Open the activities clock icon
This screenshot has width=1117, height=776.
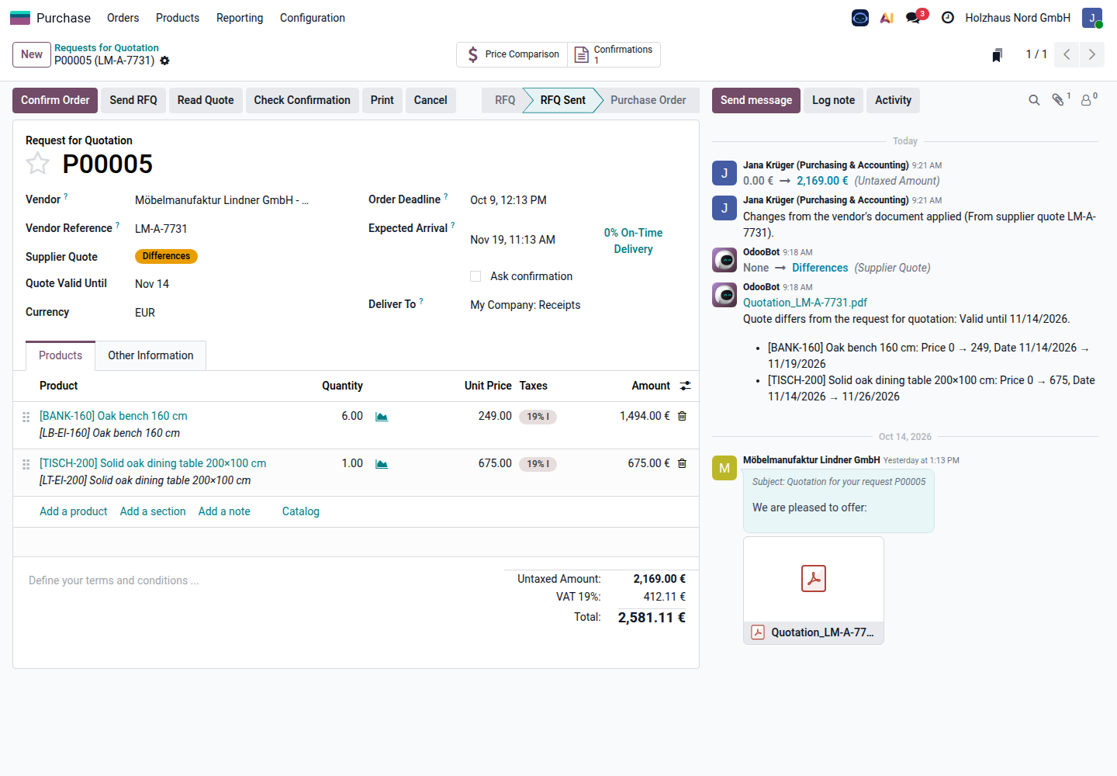947,18
